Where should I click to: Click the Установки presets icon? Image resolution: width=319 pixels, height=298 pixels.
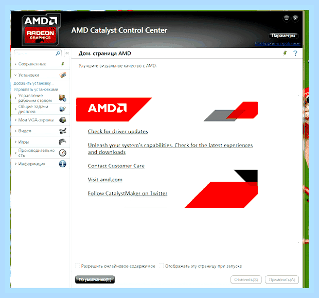63,75
